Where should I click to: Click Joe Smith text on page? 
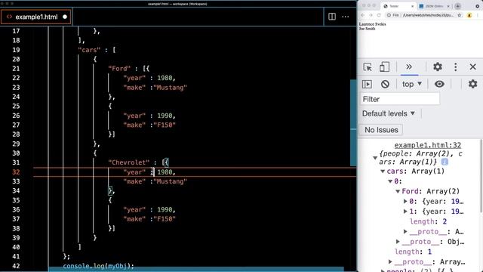pos(367,29)
